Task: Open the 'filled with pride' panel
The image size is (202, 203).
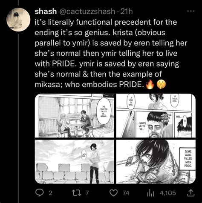Action: [156, 162]
